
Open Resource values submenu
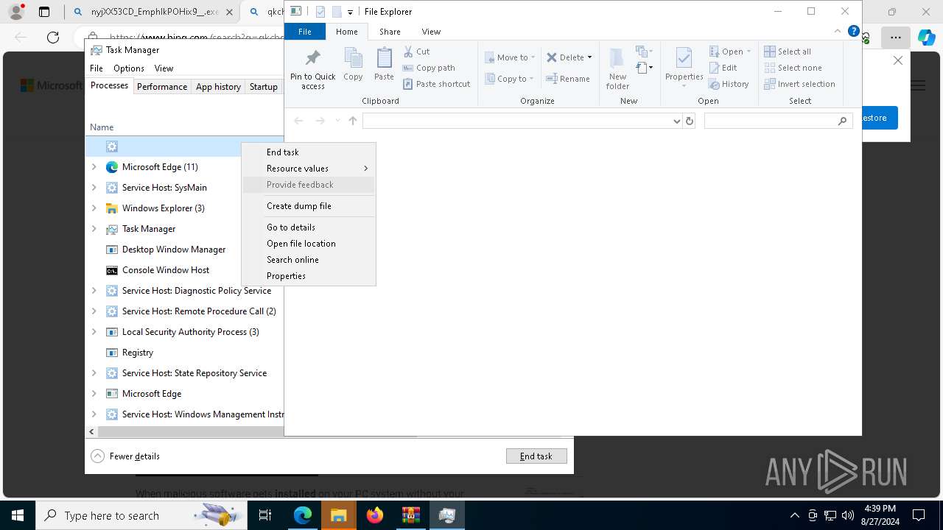pos(309,169)
